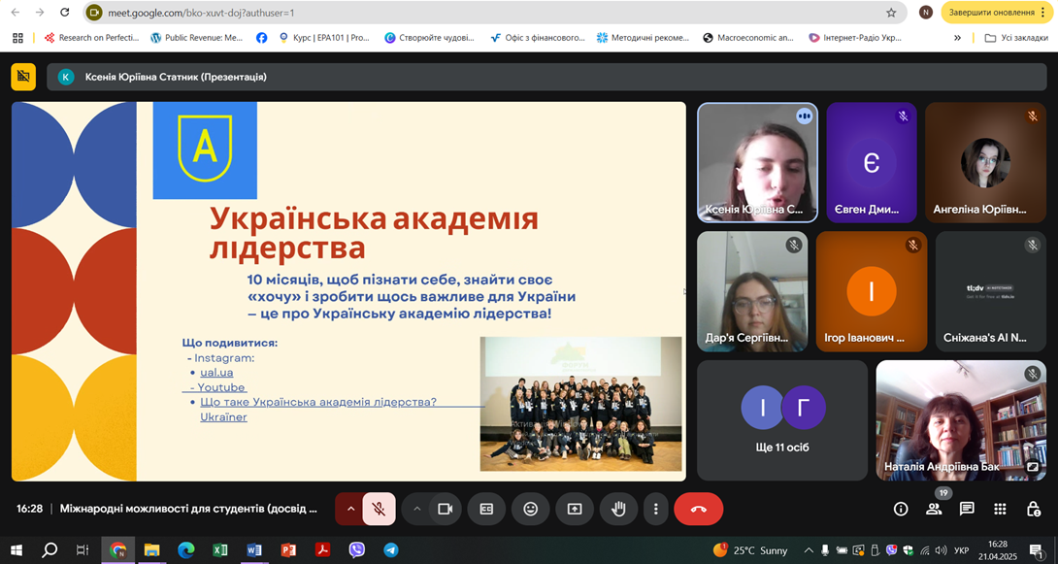Show the participants list
The height and width of the screenshot is (564, 1058).
(934, 509)
